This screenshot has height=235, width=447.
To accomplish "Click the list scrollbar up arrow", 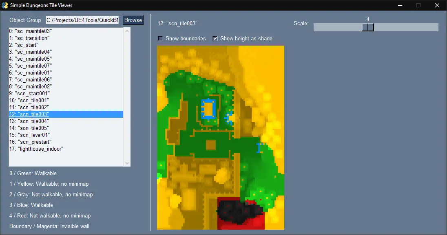I will coord(127,31).
